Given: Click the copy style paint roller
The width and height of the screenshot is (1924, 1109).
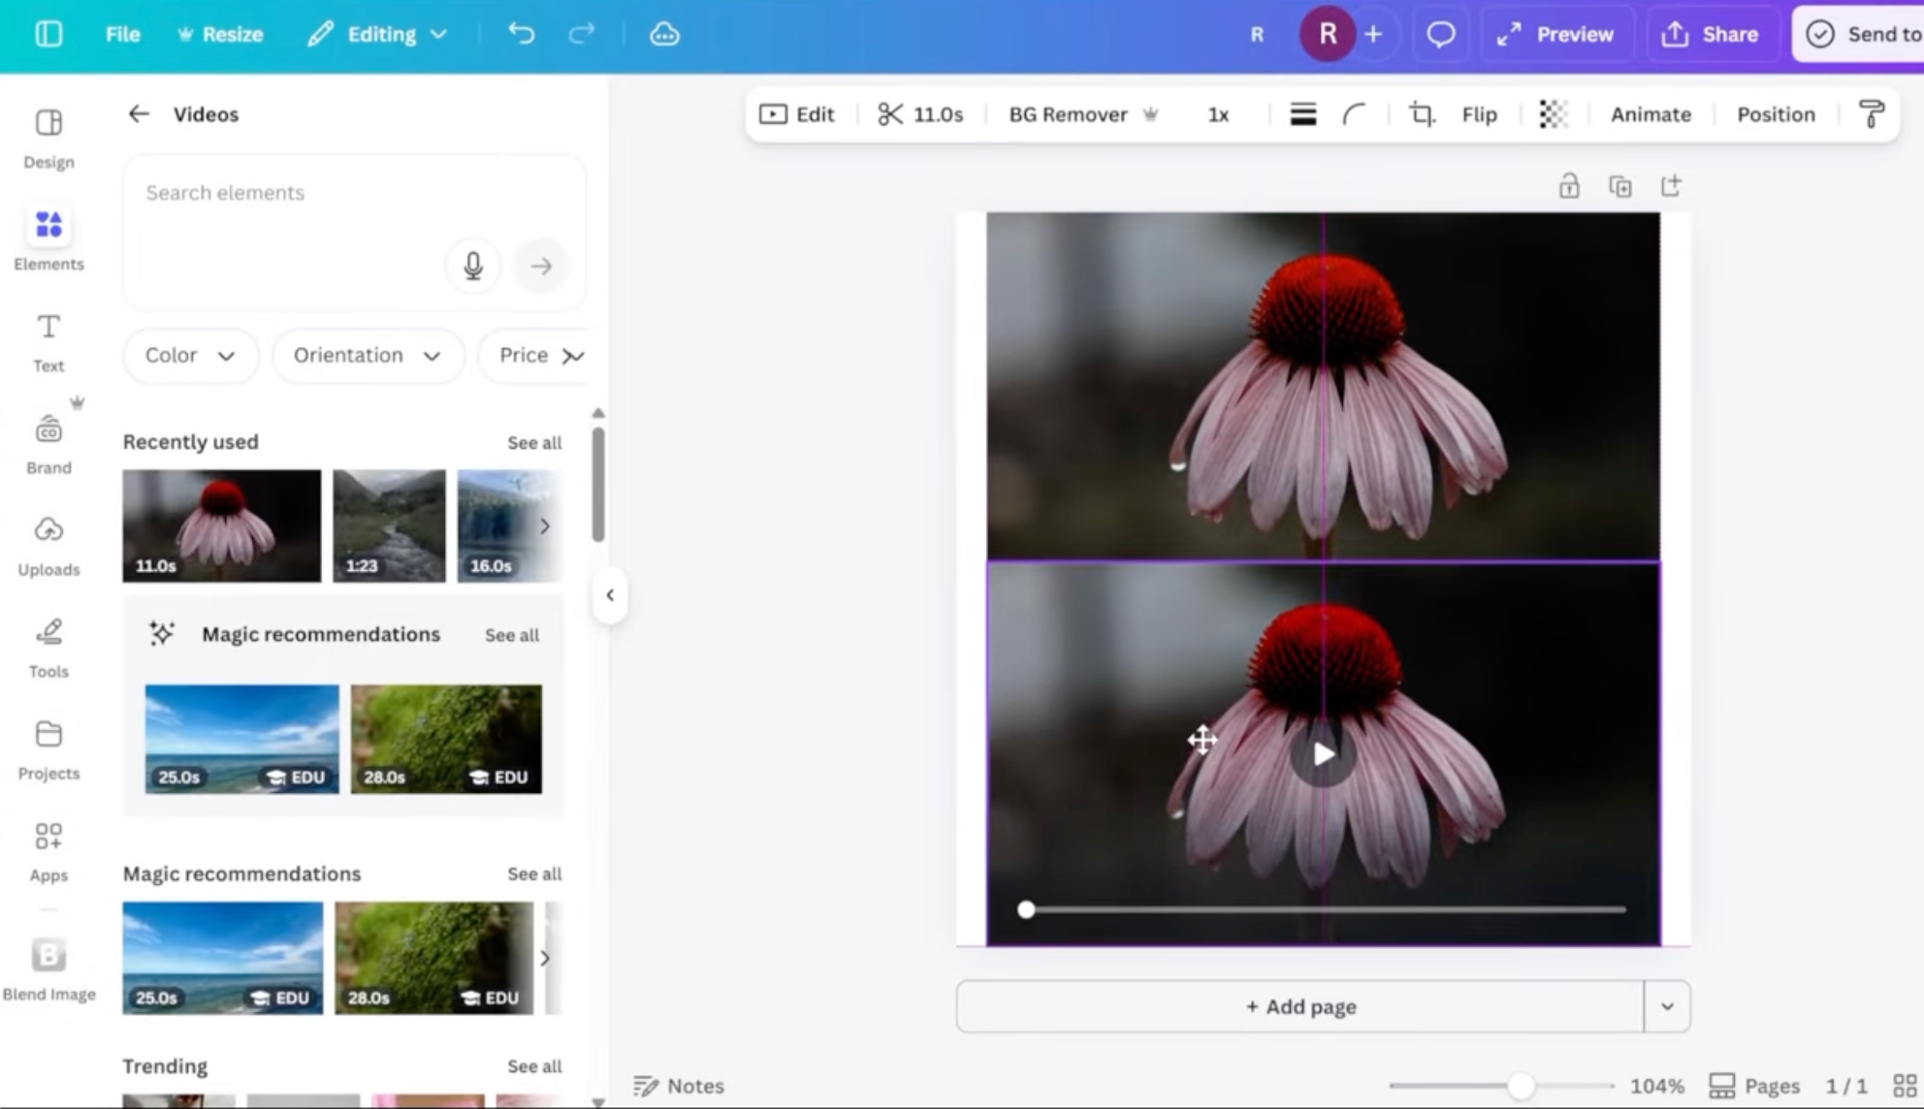Looking at the screenshot, I should point(1871,114).
